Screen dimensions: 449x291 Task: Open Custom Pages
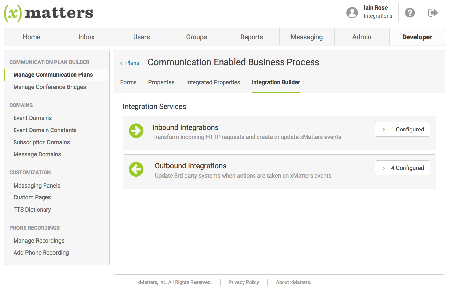[x=32, y=197]
